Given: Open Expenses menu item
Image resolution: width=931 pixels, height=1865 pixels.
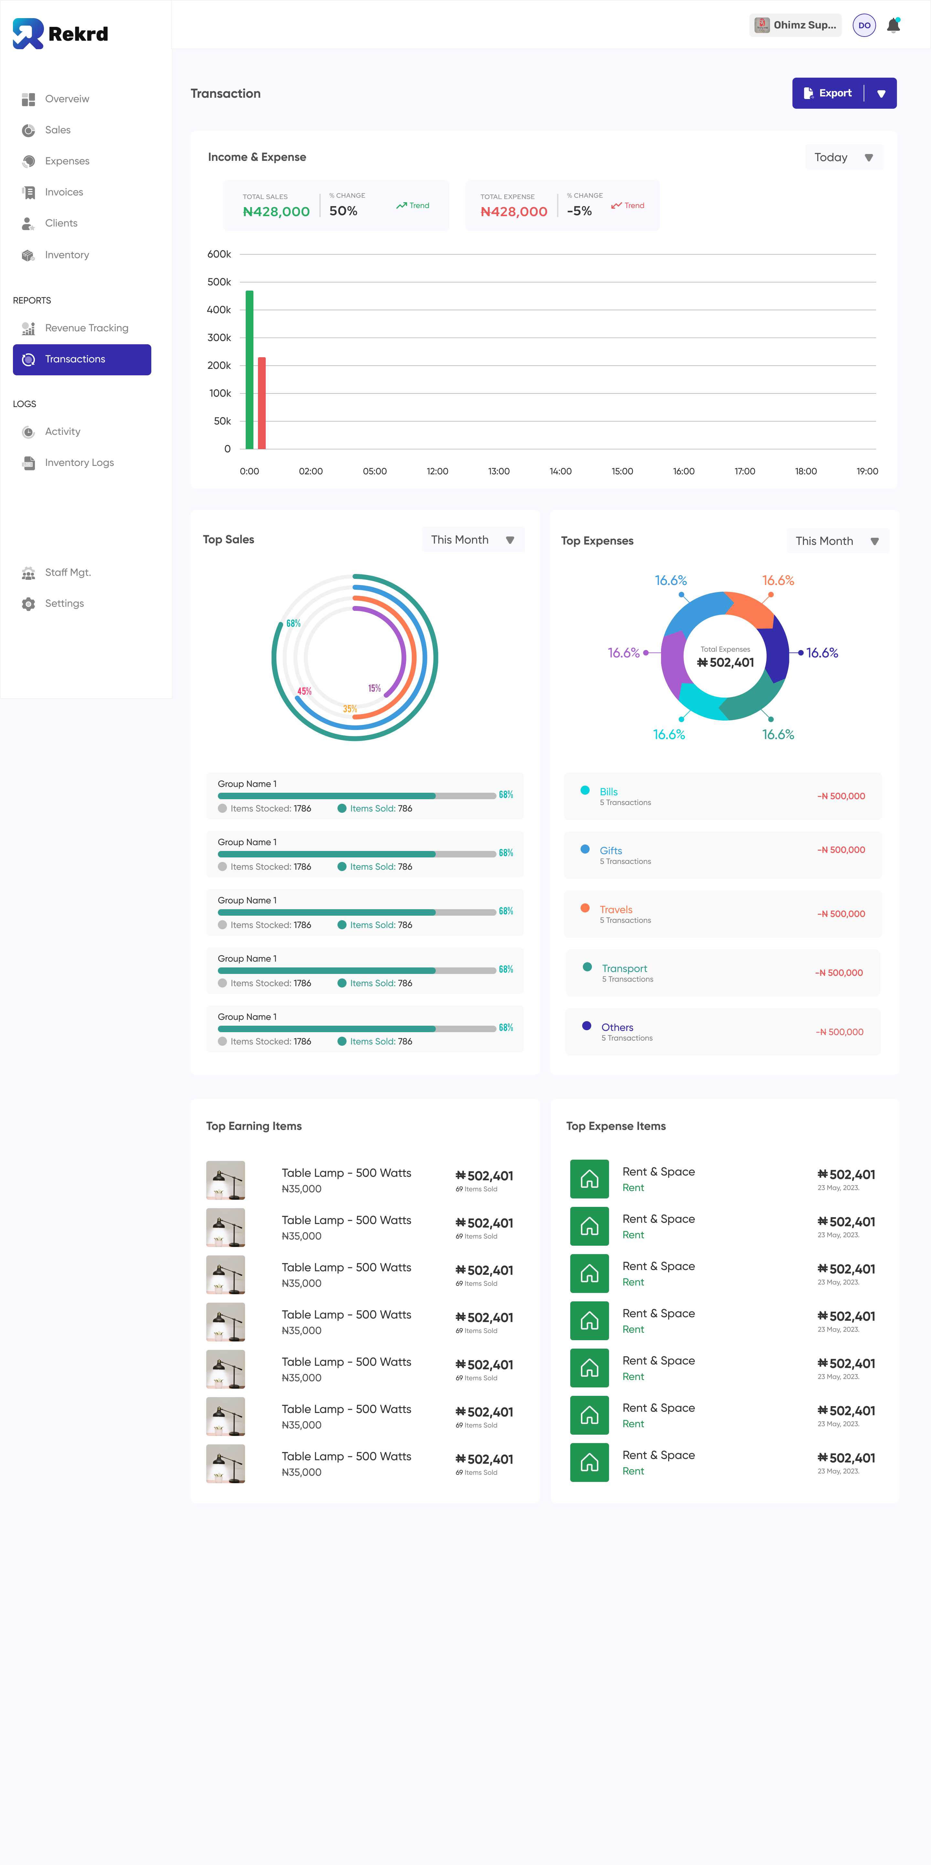Looking at the screenshot, I should [67, 161].
